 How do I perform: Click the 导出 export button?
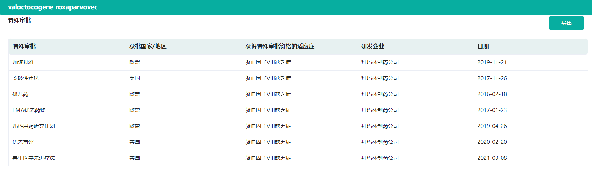click(566, 23)
